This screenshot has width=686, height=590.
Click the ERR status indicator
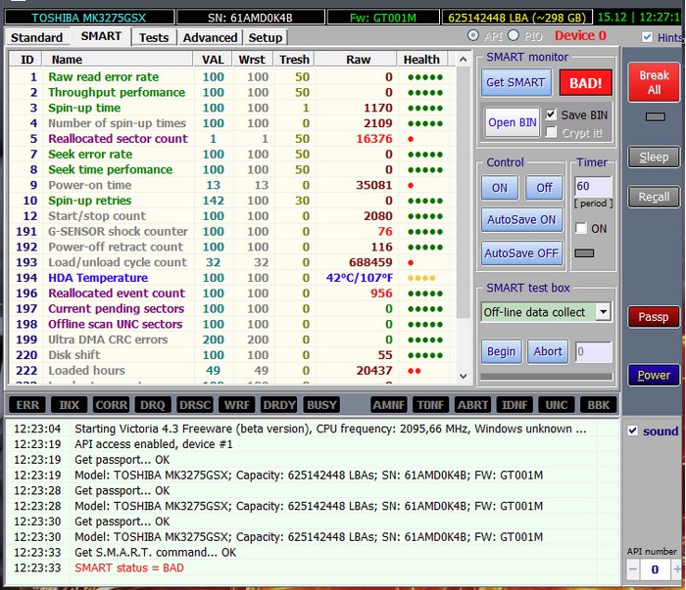coord(27,404)
